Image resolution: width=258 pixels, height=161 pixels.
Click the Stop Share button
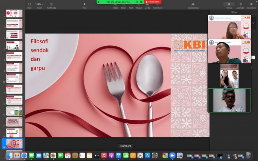pos(152,2)
